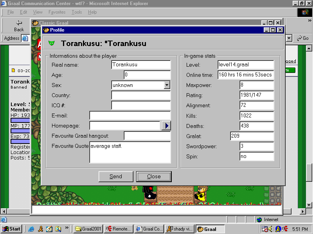
Task: Open the Tools menu
Action: click(77, 12)
